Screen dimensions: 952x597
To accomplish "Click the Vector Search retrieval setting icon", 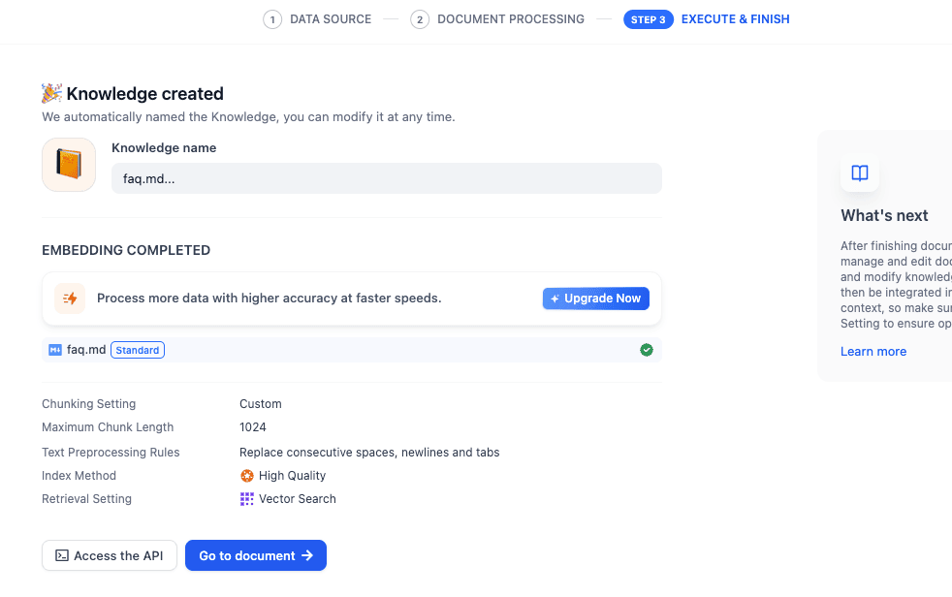I will pos(245,498).
